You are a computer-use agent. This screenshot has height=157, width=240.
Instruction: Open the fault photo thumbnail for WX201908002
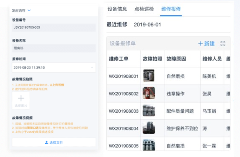pos(149,93)
